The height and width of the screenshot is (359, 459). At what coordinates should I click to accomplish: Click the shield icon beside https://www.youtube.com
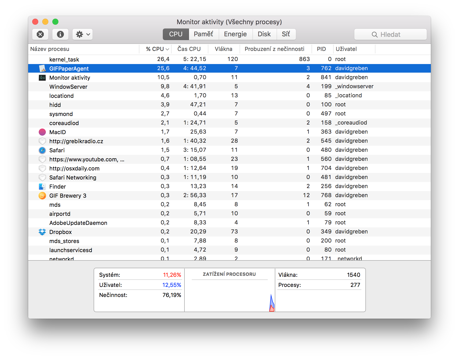[x=42, y=159]
